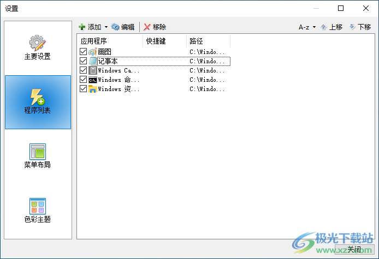Click the 下移 down arrow button

pos(360,27)
